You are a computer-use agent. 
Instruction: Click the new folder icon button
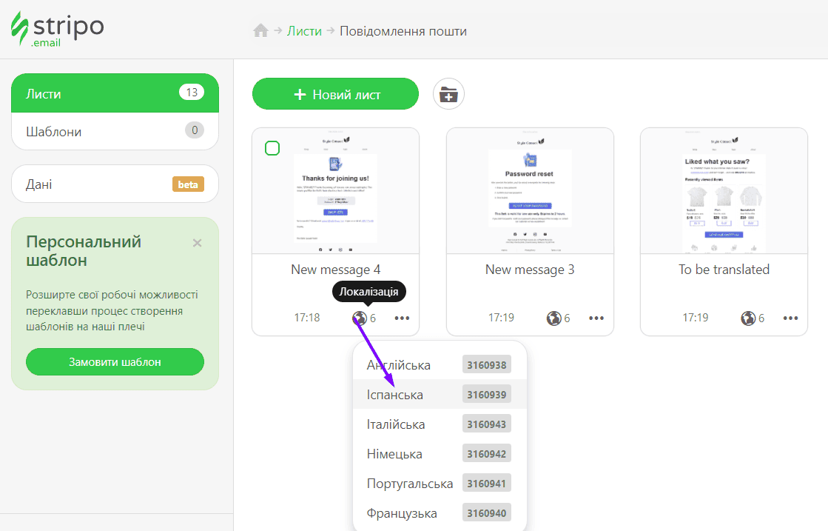448,94
